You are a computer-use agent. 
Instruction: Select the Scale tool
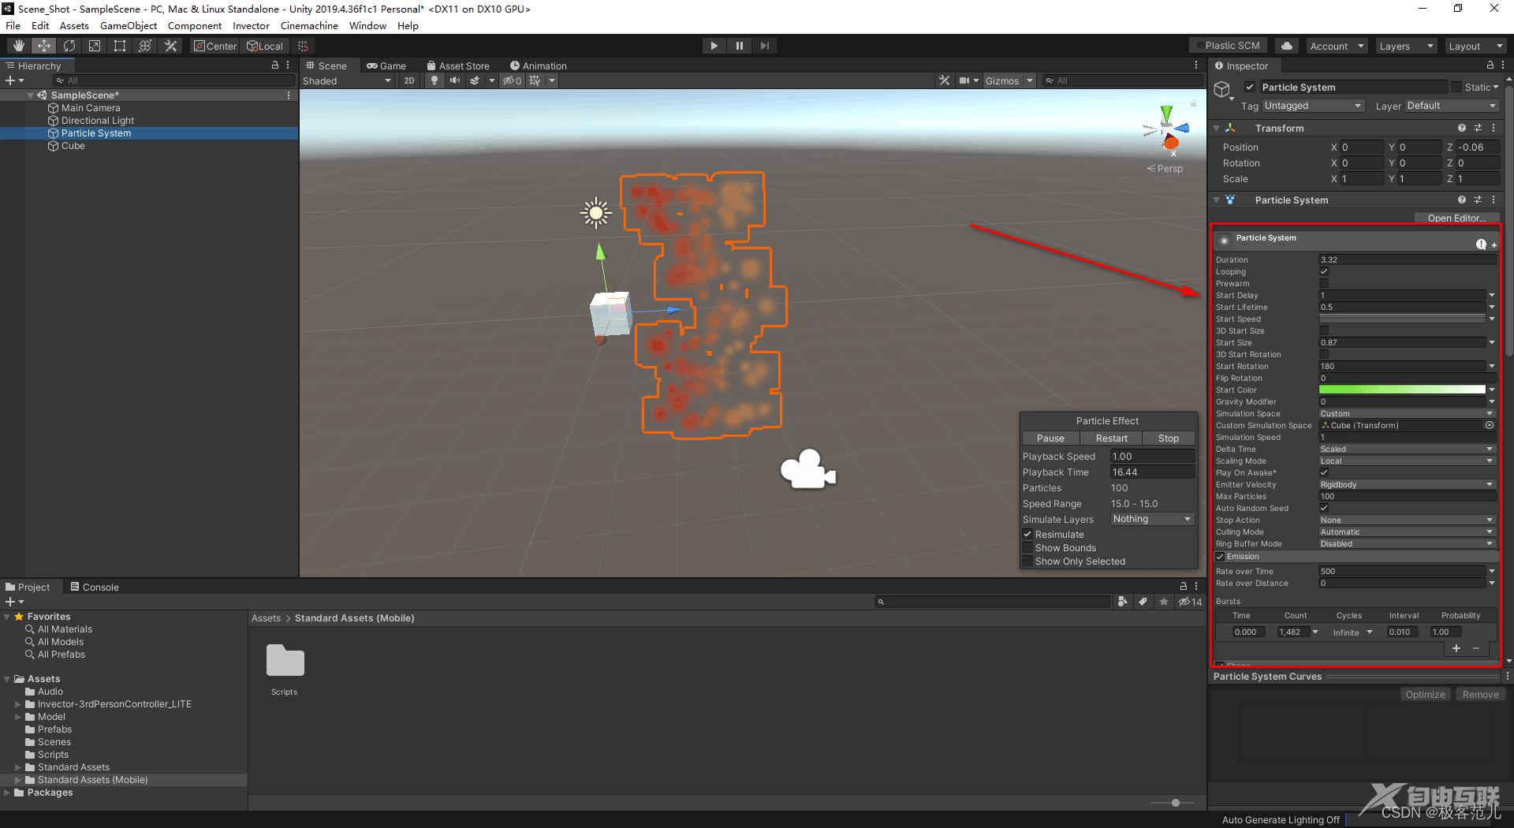[x=95, y=46]
